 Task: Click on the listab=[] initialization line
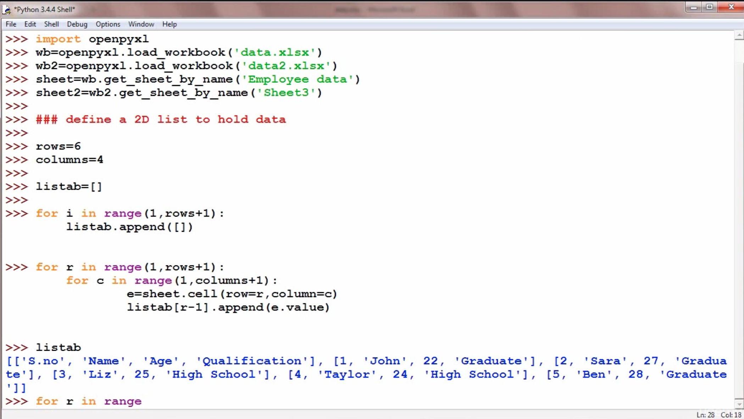click(x=68, y=186)
